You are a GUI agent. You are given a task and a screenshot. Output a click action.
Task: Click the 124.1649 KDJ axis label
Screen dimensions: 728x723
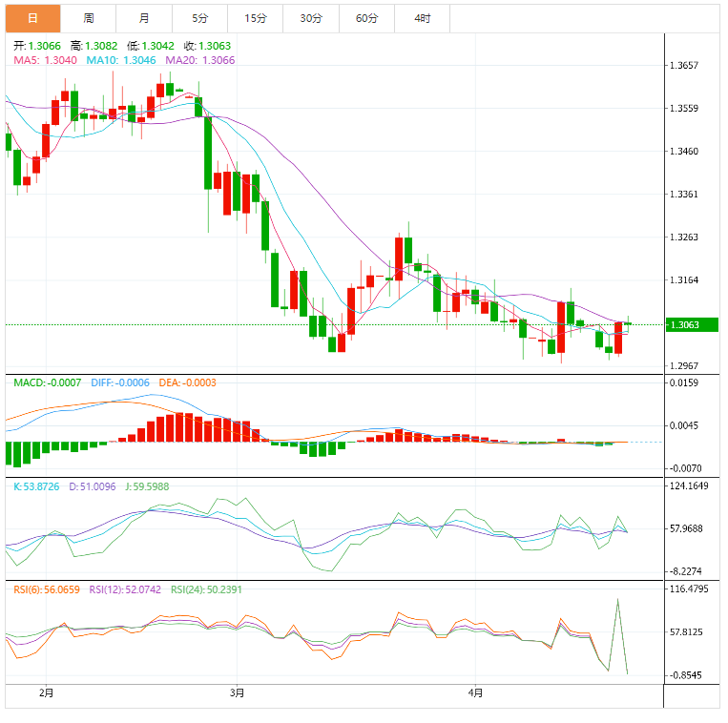coord(689,485)
